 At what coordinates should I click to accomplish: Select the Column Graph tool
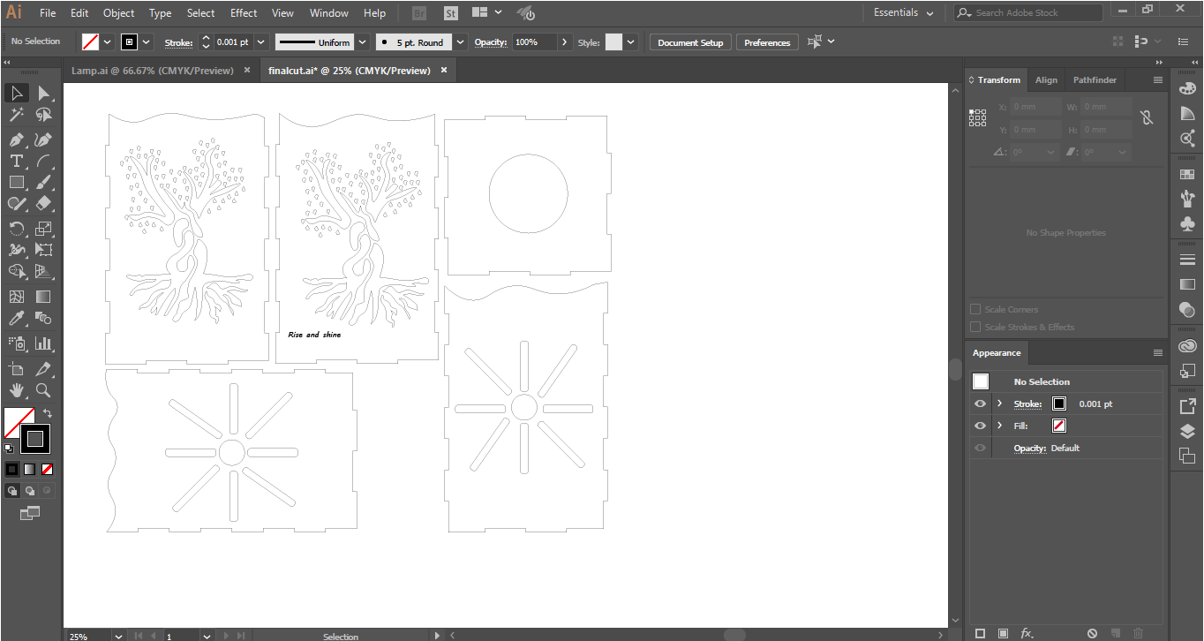pyautogui.click(x=43, y=343)
